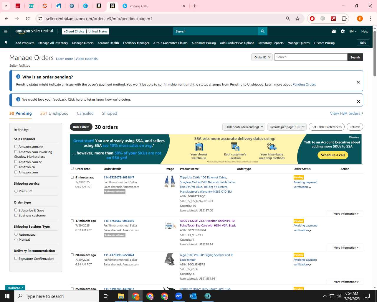This screenshot has height=302, width=377.
Task: Tick the select-all checkbox in table header
Action: tap(72, 169)
